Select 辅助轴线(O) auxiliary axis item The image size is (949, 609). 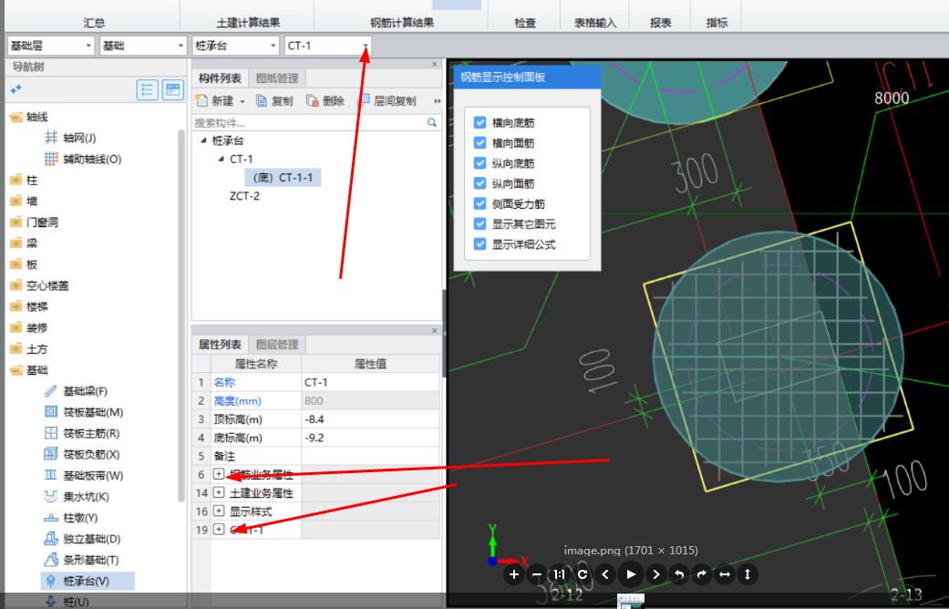83,160
